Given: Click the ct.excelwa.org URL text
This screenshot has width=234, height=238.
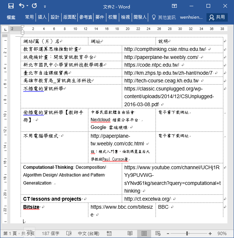Looking at the screenshot, I should [147, 199].
